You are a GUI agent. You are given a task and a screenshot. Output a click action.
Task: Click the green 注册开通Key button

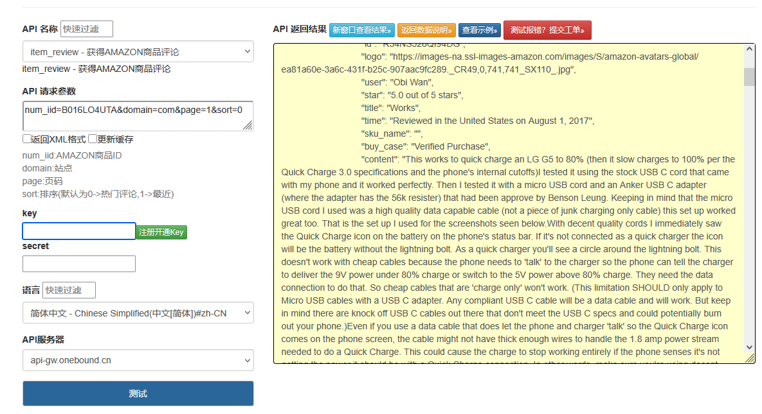pyautogui.click(x=161, y=232)
